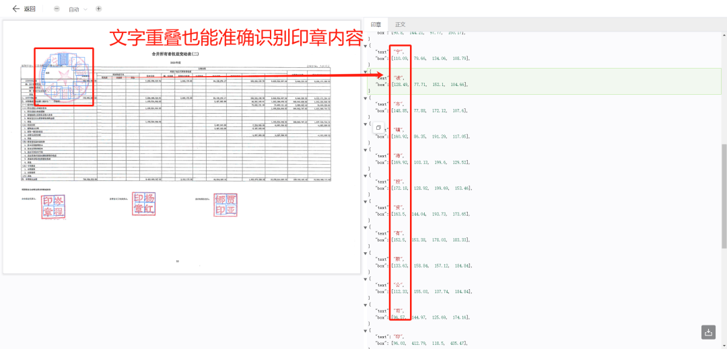
Task: Collapse the last JSON object with text "印"
Action: [366, 330]
